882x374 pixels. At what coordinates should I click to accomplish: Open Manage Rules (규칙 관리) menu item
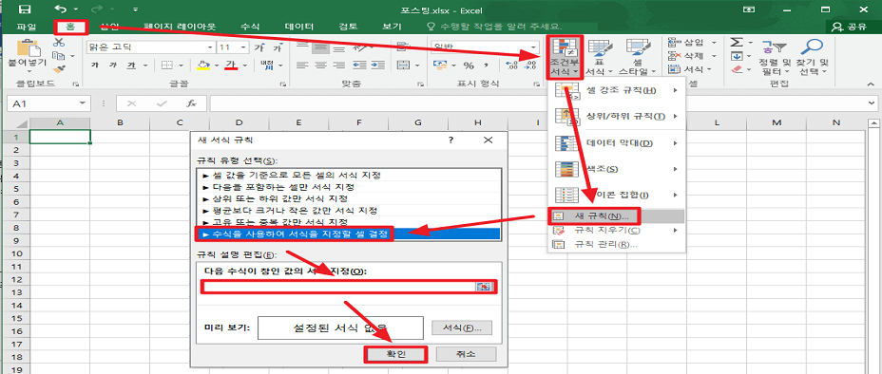(617, 244)
